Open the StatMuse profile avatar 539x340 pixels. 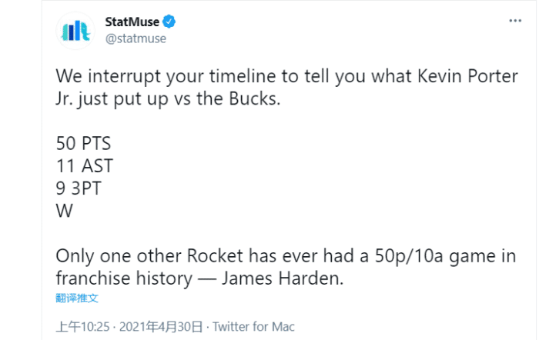pyautogui.click(x=75, y=30)
